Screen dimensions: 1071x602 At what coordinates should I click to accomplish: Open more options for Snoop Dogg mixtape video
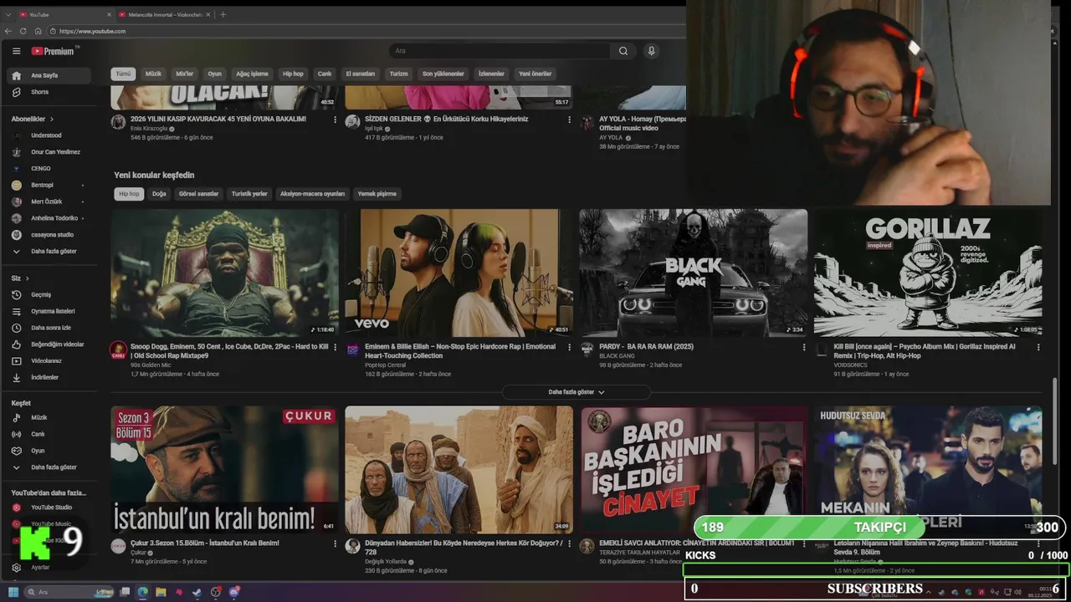(x=335, y=347)
